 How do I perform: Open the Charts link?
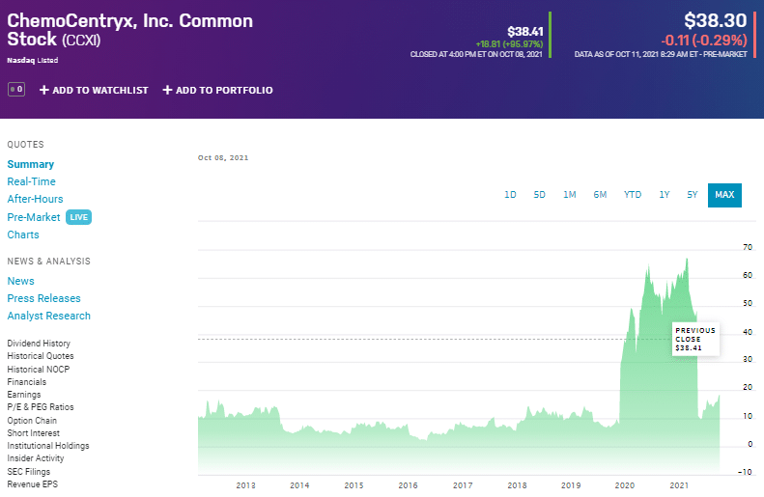click(x=23, y=235)
